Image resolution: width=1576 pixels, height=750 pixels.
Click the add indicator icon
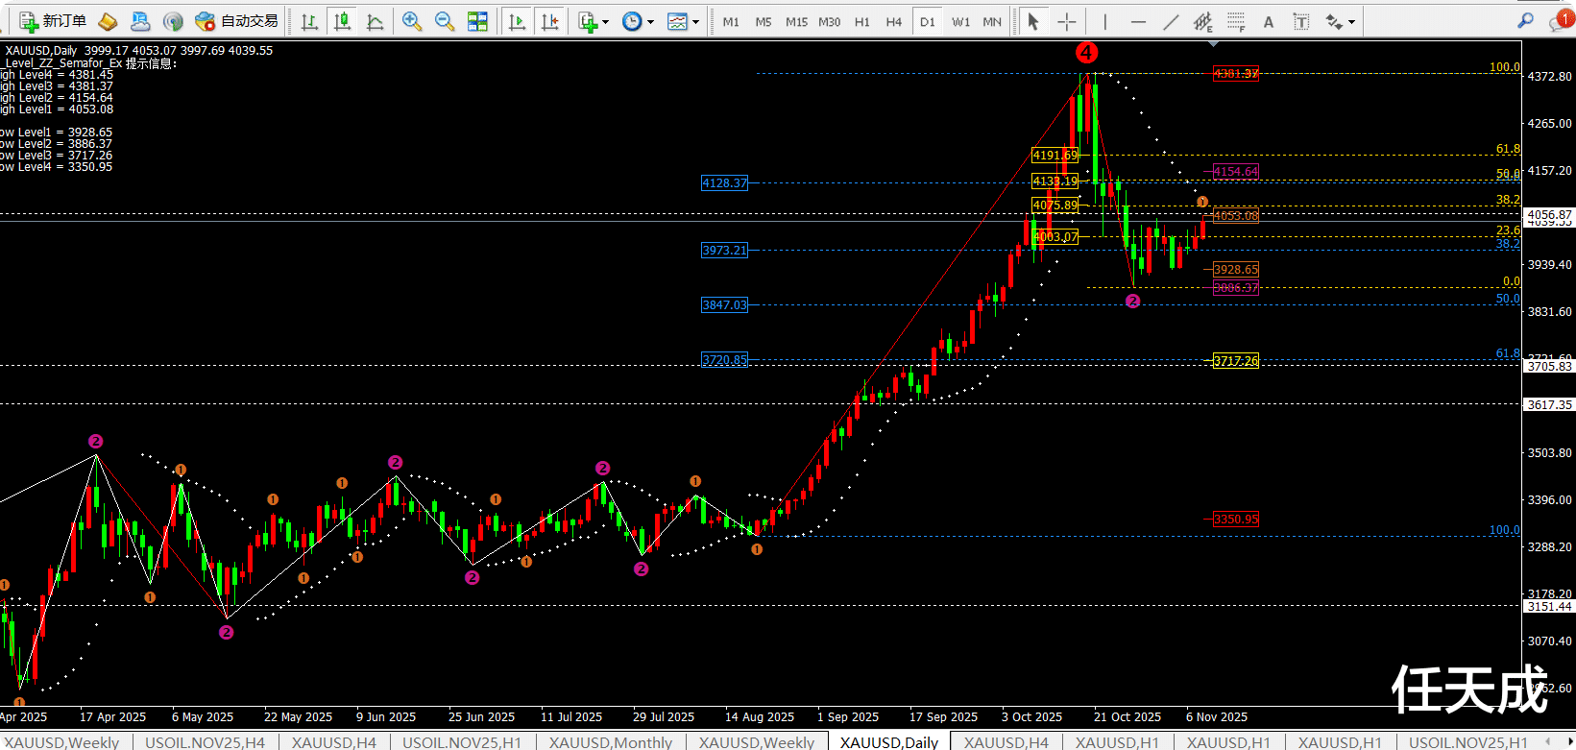[x=588, y=20]
